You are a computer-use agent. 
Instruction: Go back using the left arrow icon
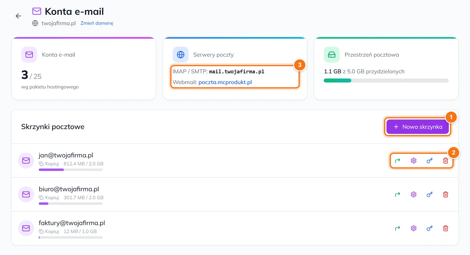(x=18, y=16)
